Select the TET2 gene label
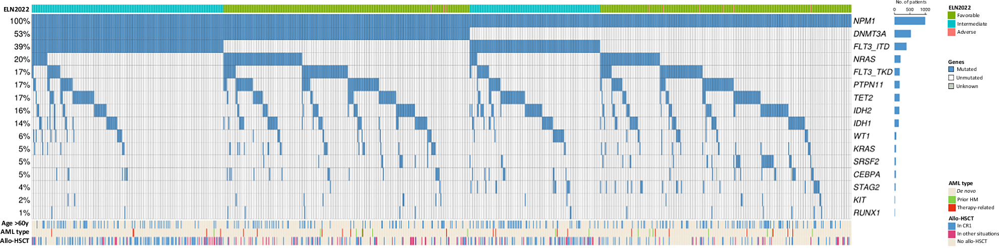The image size is (999, 248). [863, 98]
